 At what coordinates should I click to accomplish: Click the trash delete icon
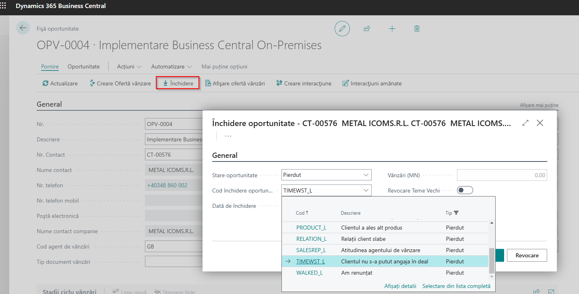point(417,29)
